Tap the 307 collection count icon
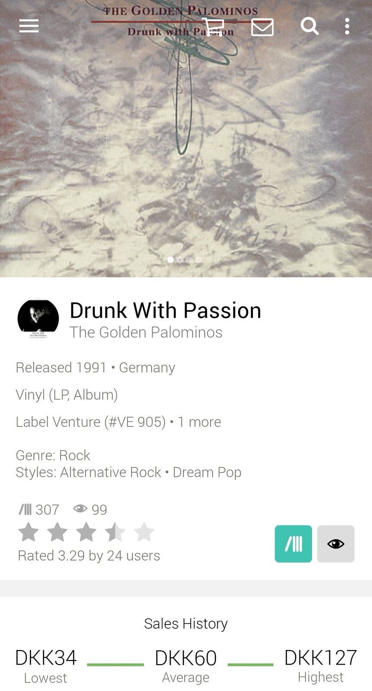 tap(25, 509)
